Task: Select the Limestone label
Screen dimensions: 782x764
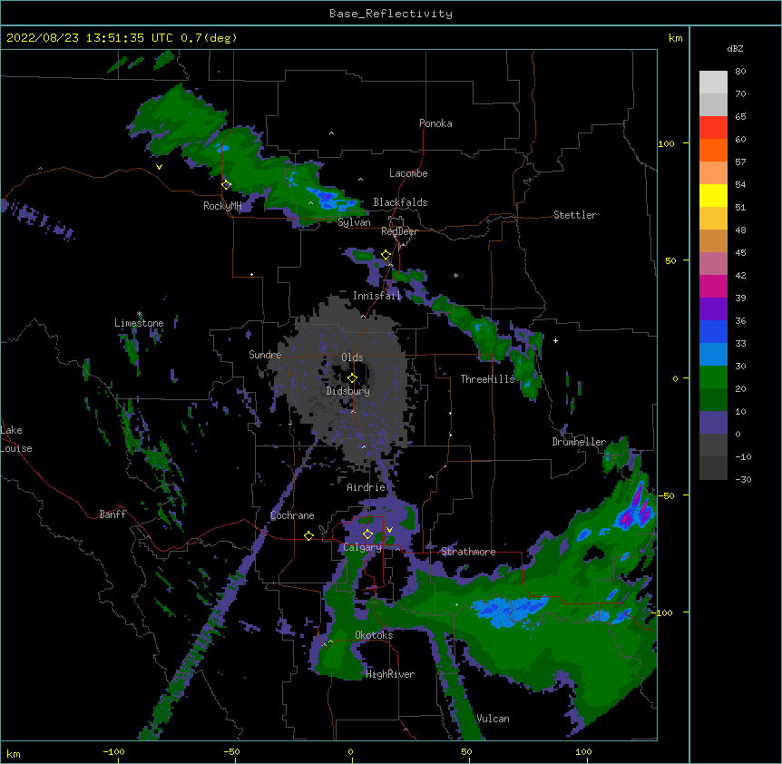Action: click(x=139, y=323)
